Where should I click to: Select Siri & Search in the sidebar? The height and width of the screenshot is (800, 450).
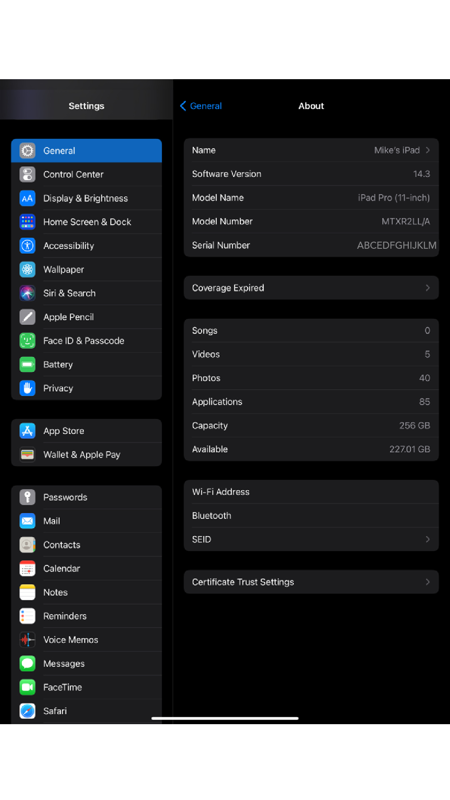[87, 293]
